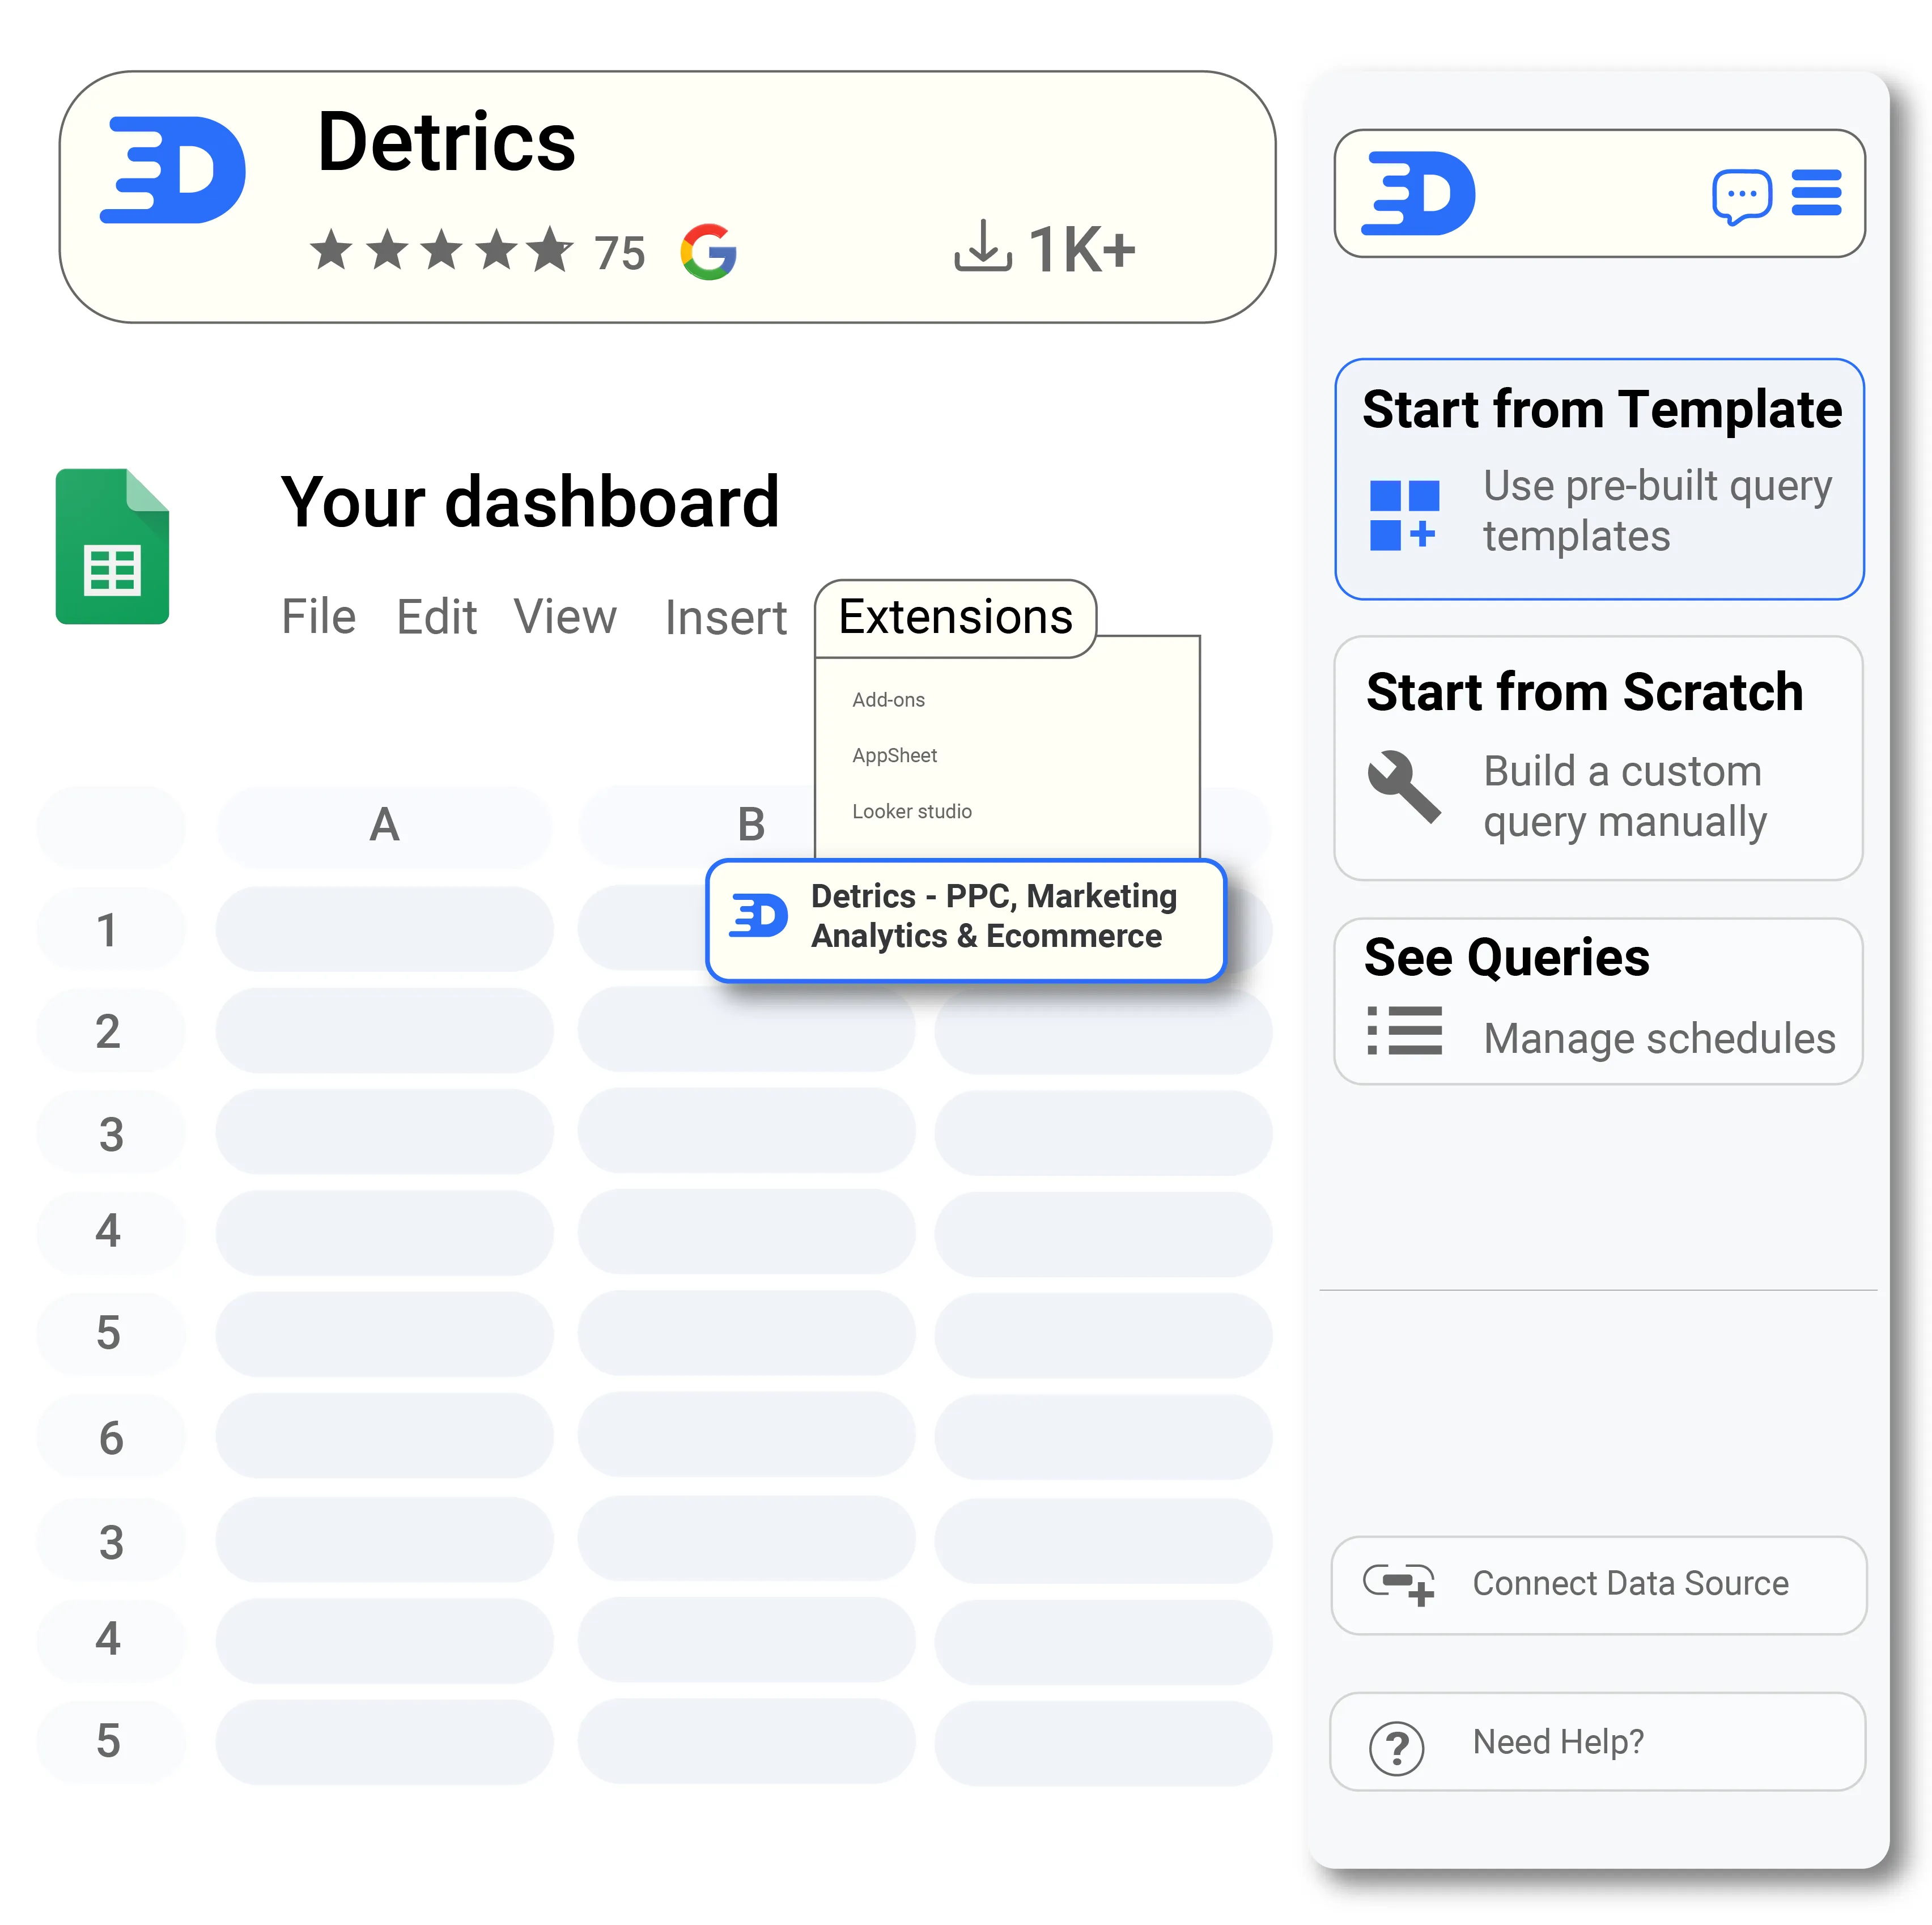Open the Extensions menu

[x=955, y=617]
